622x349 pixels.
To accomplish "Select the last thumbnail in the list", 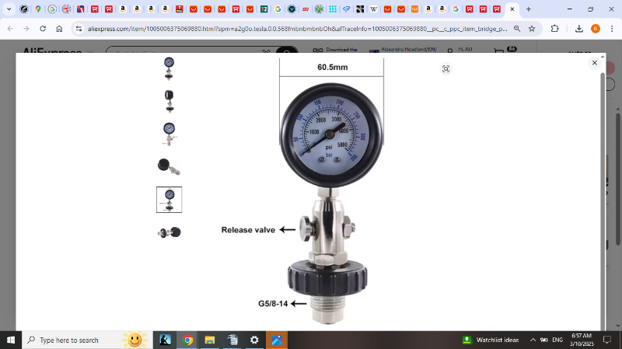I will click(x=169, y=232).
